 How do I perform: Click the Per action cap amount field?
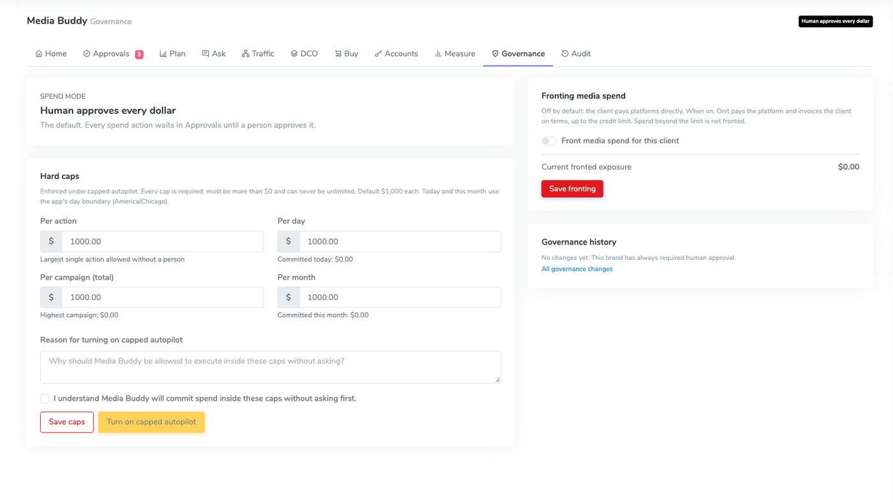[163, 241]
